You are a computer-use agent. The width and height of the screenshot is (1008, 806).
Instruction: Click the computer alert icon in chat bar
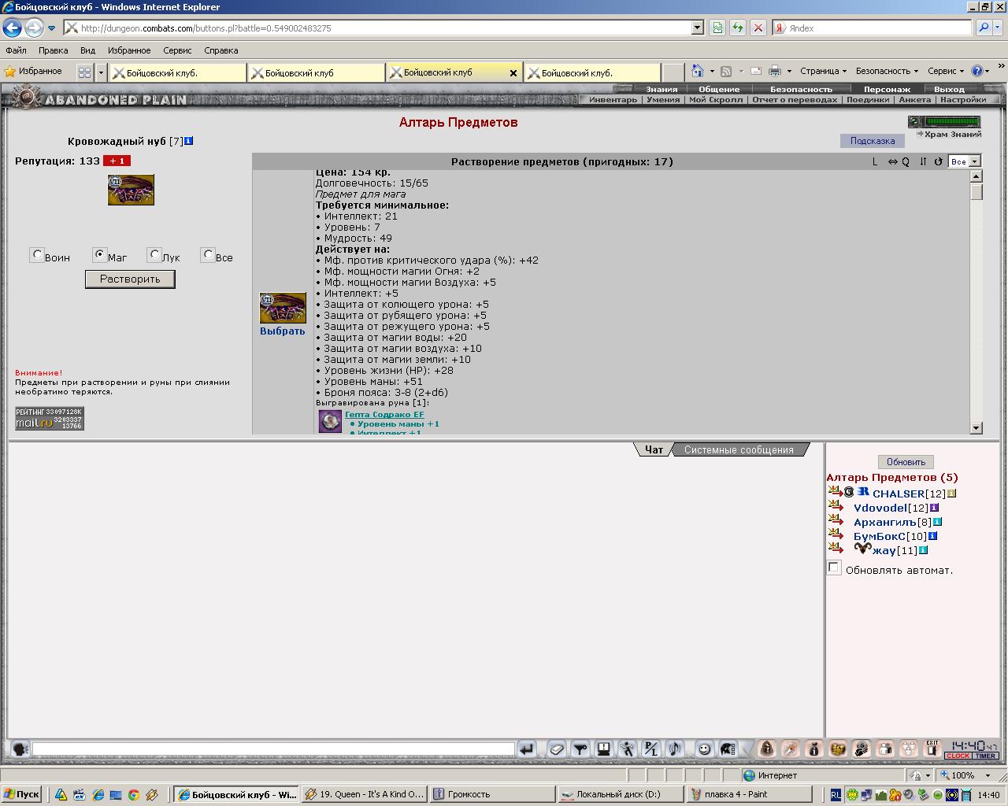(x=604, y=749)
